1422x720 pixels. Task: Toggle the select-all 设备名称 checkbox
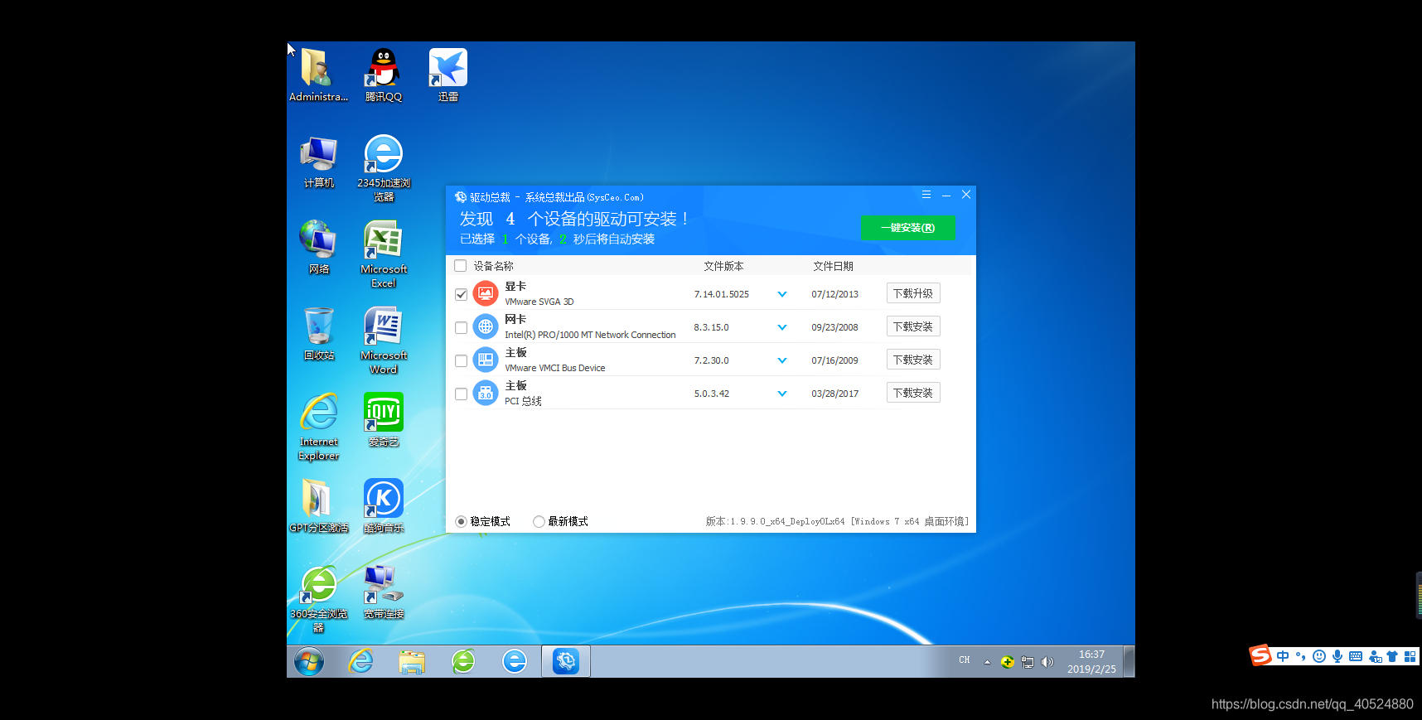click(461, 266)
